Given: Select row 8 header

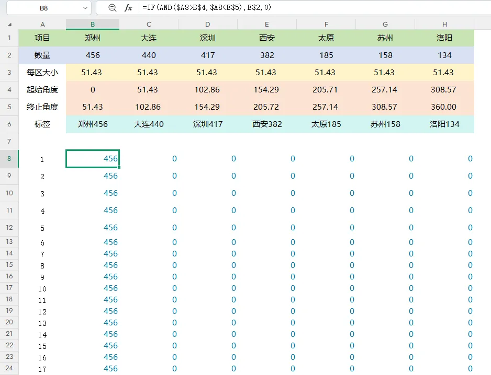Looking at the screenshot, I should [x=9, y=159].
